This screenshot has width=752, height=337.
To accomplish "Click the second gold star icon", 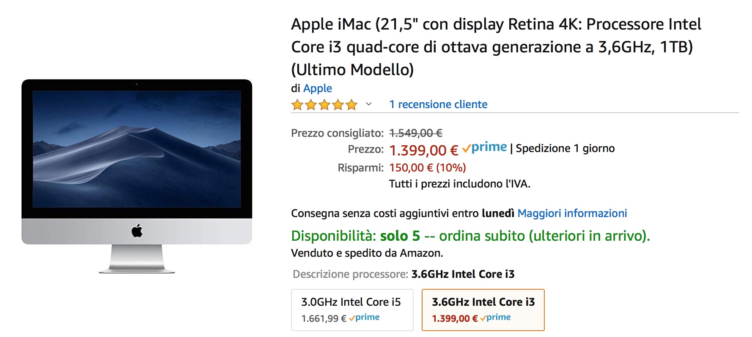I will click(310, 104).
